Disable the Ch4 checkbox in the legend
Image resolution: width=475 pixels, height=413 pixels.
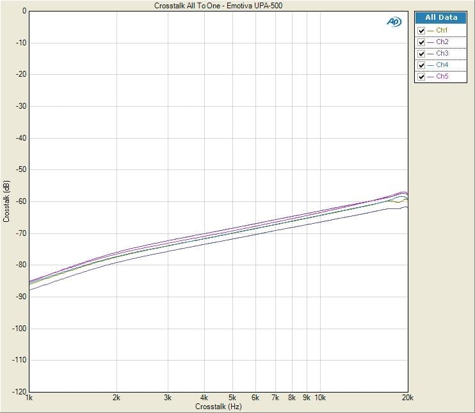pyautogui.click(x=421, y=65)
